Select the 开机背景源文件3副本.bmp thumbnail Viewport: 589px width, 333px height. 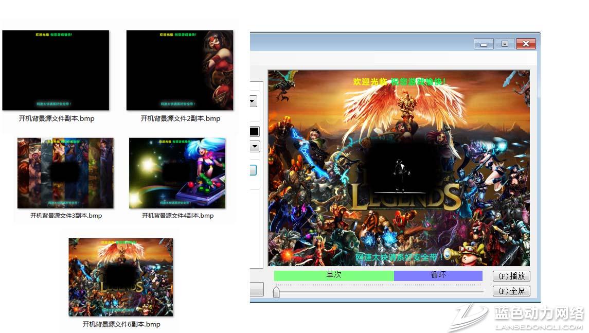[x=65, y=173]
